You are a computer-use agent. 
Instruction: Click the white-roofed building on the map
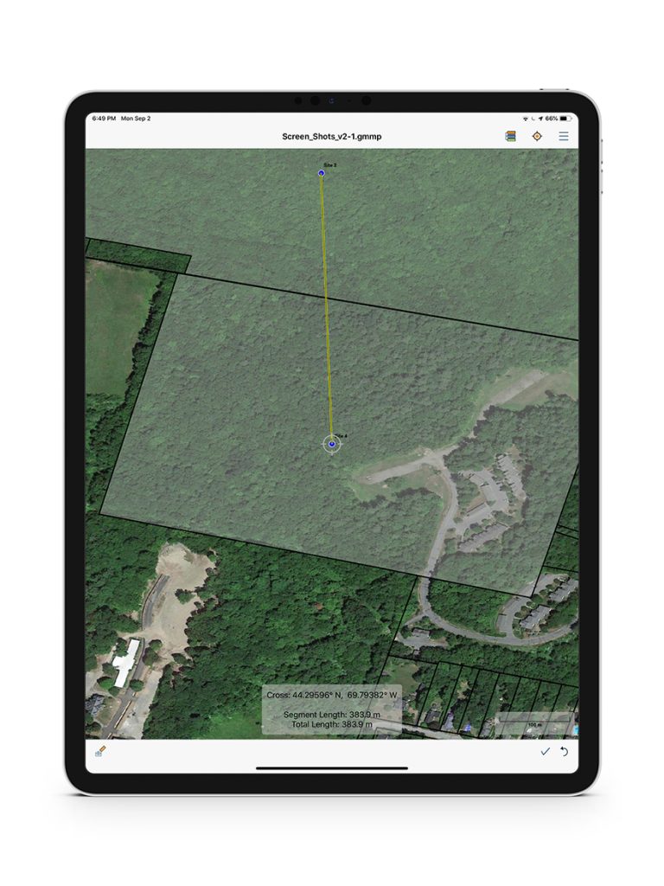(x=126, y=663)
